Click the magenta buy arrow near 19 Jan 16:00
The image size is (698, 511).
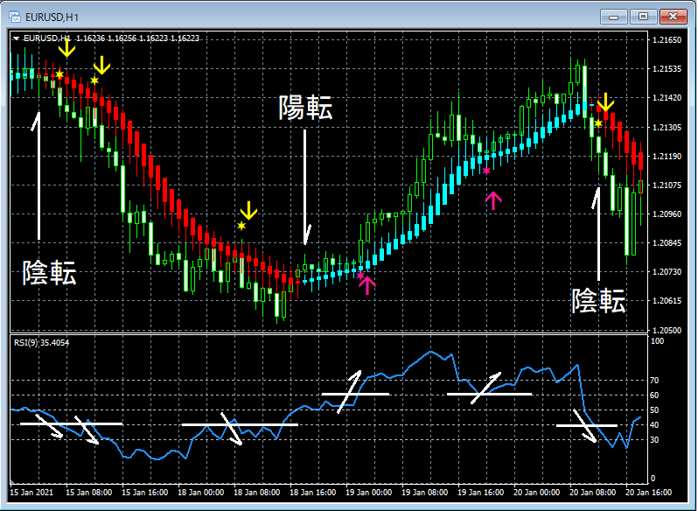tap(493, 200)
